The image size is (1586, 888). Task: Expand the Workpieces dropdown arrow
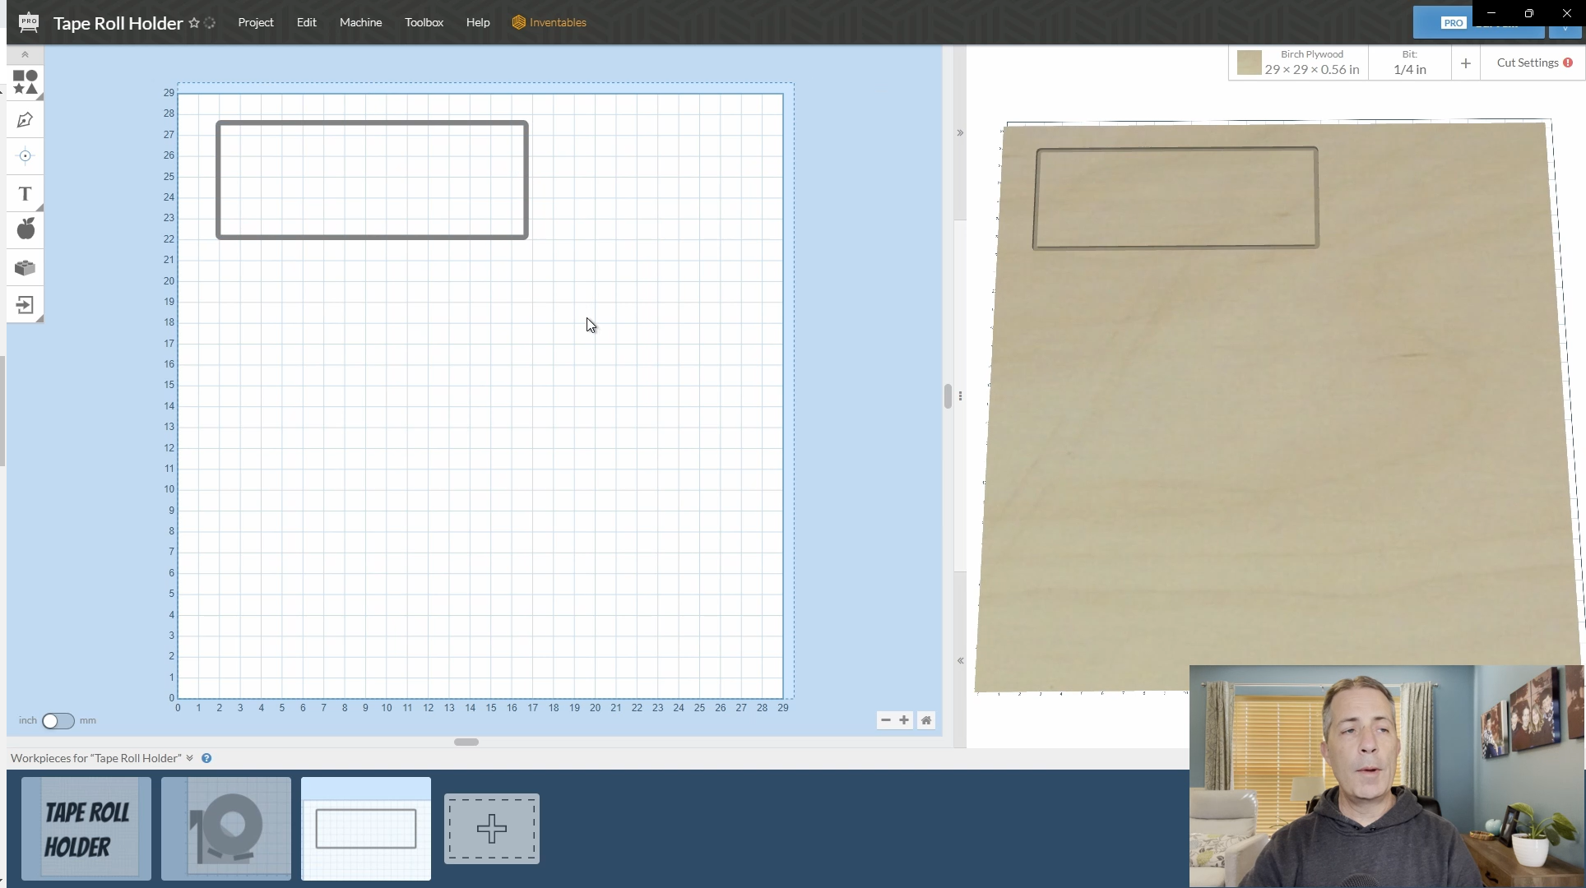(x=190, y=758)
